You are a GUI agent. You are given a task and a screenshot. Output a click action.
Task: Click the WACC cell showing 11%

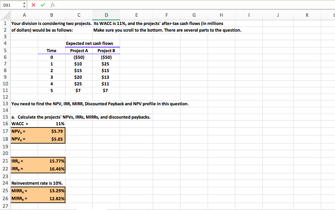click(52, 124)
